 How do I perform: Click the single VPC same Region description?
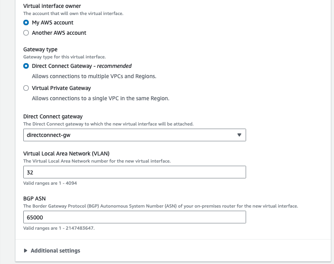click(101, 99)
